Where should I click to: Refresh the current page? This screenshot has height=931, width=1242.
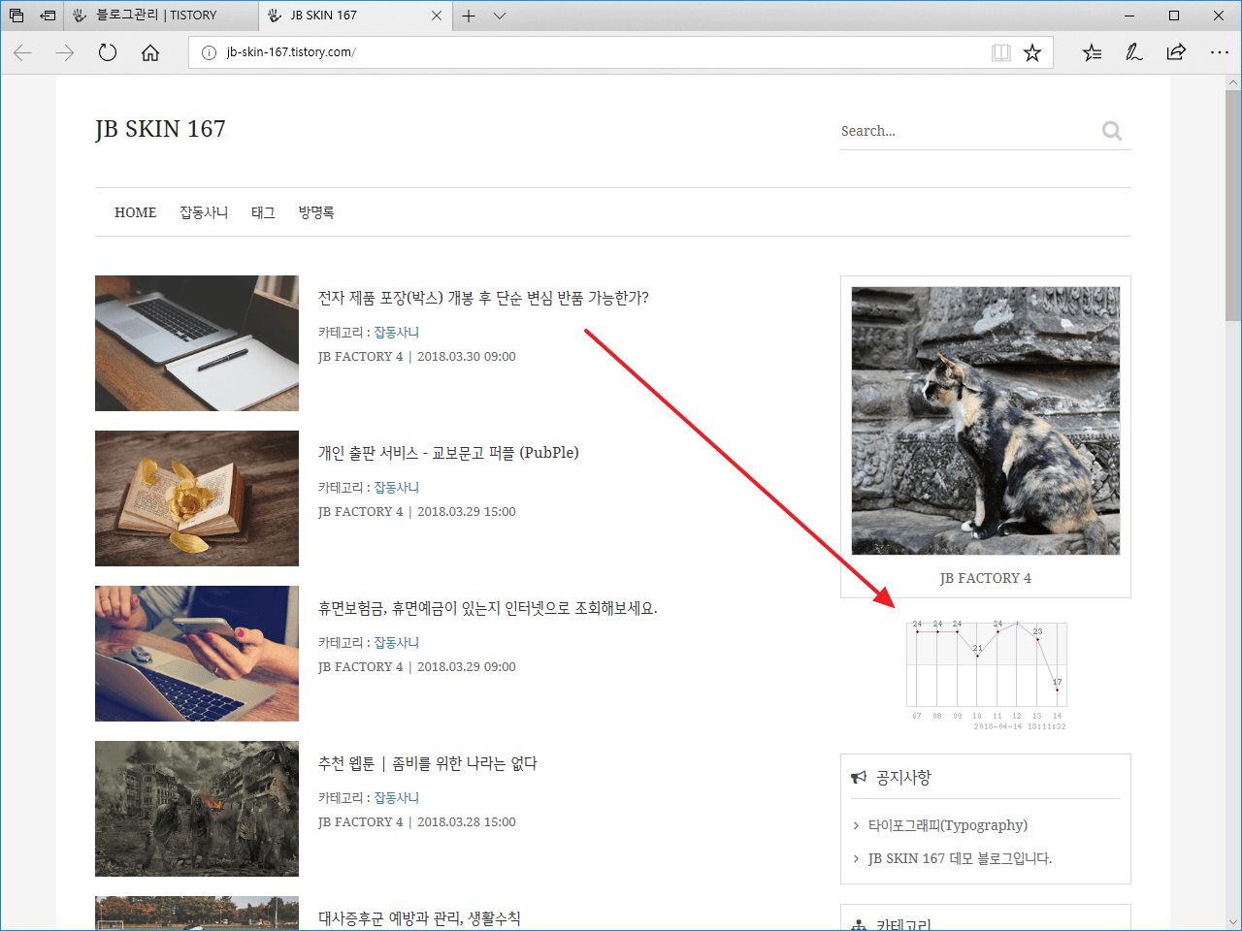(x=108, y=52)
